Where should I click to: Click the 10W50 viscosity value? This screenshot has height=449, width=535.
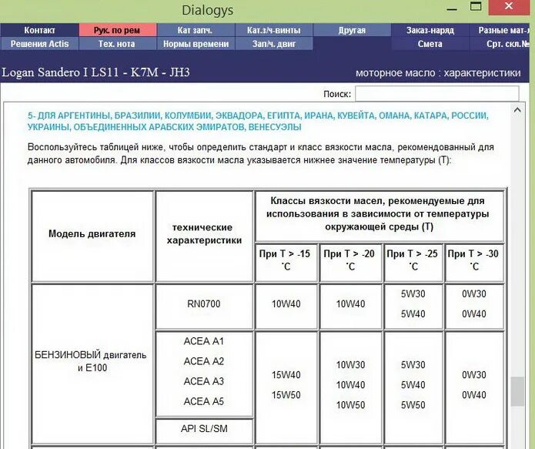350,405
